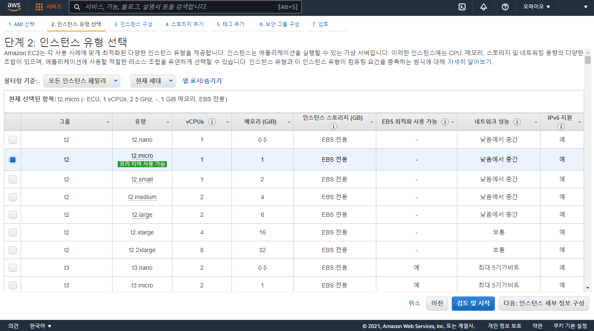Viewport: 594px width, 331px height.
Task: Click 프리 티어 사용 가능 badge
Action: pos(142,164)
